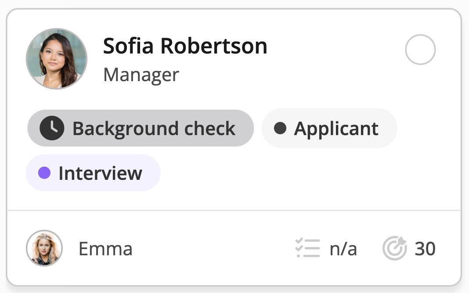This screenshot has height=293, width=469.
Task: Click the score value 30
Action: [x=425, y=249]
